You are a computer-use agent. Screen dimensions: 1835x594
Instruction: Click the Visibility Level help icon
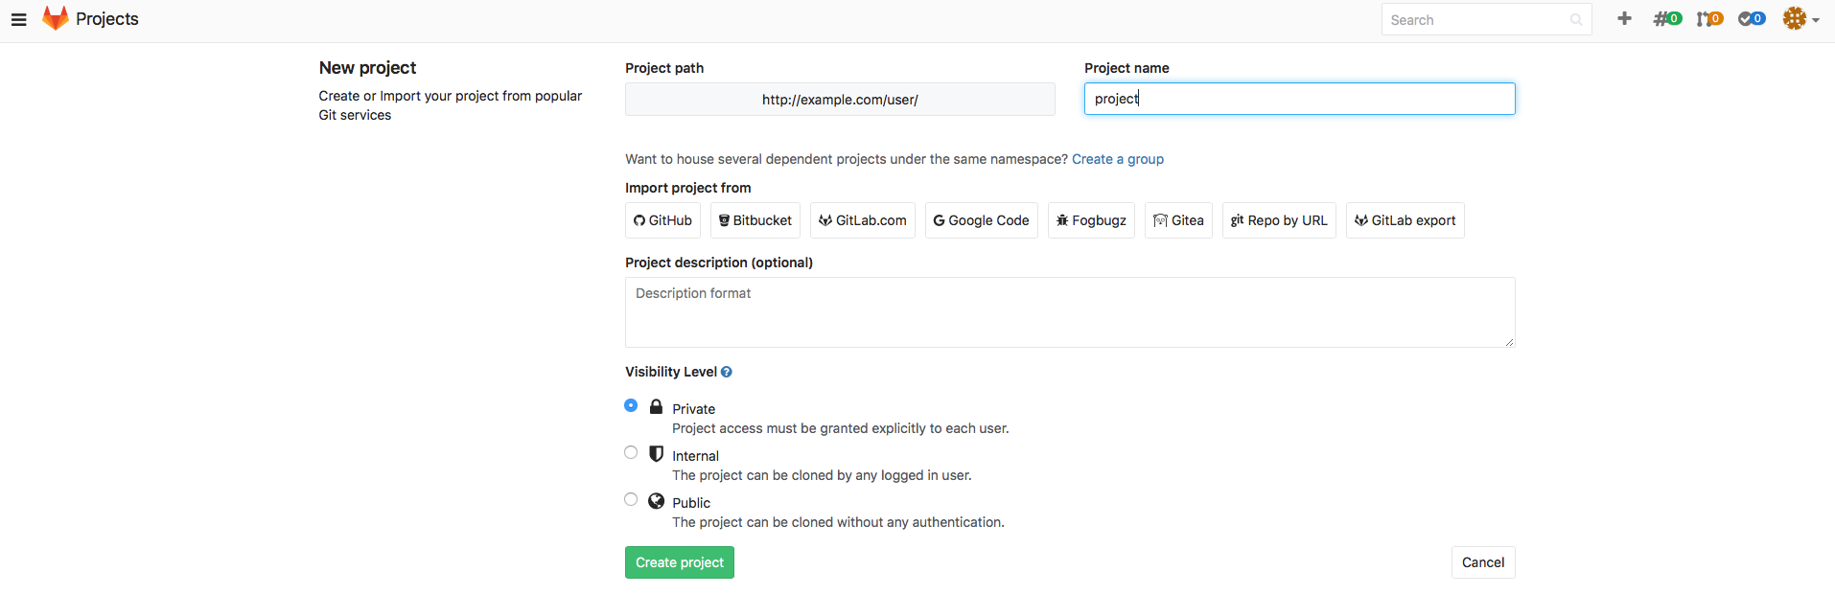[727, 372]
